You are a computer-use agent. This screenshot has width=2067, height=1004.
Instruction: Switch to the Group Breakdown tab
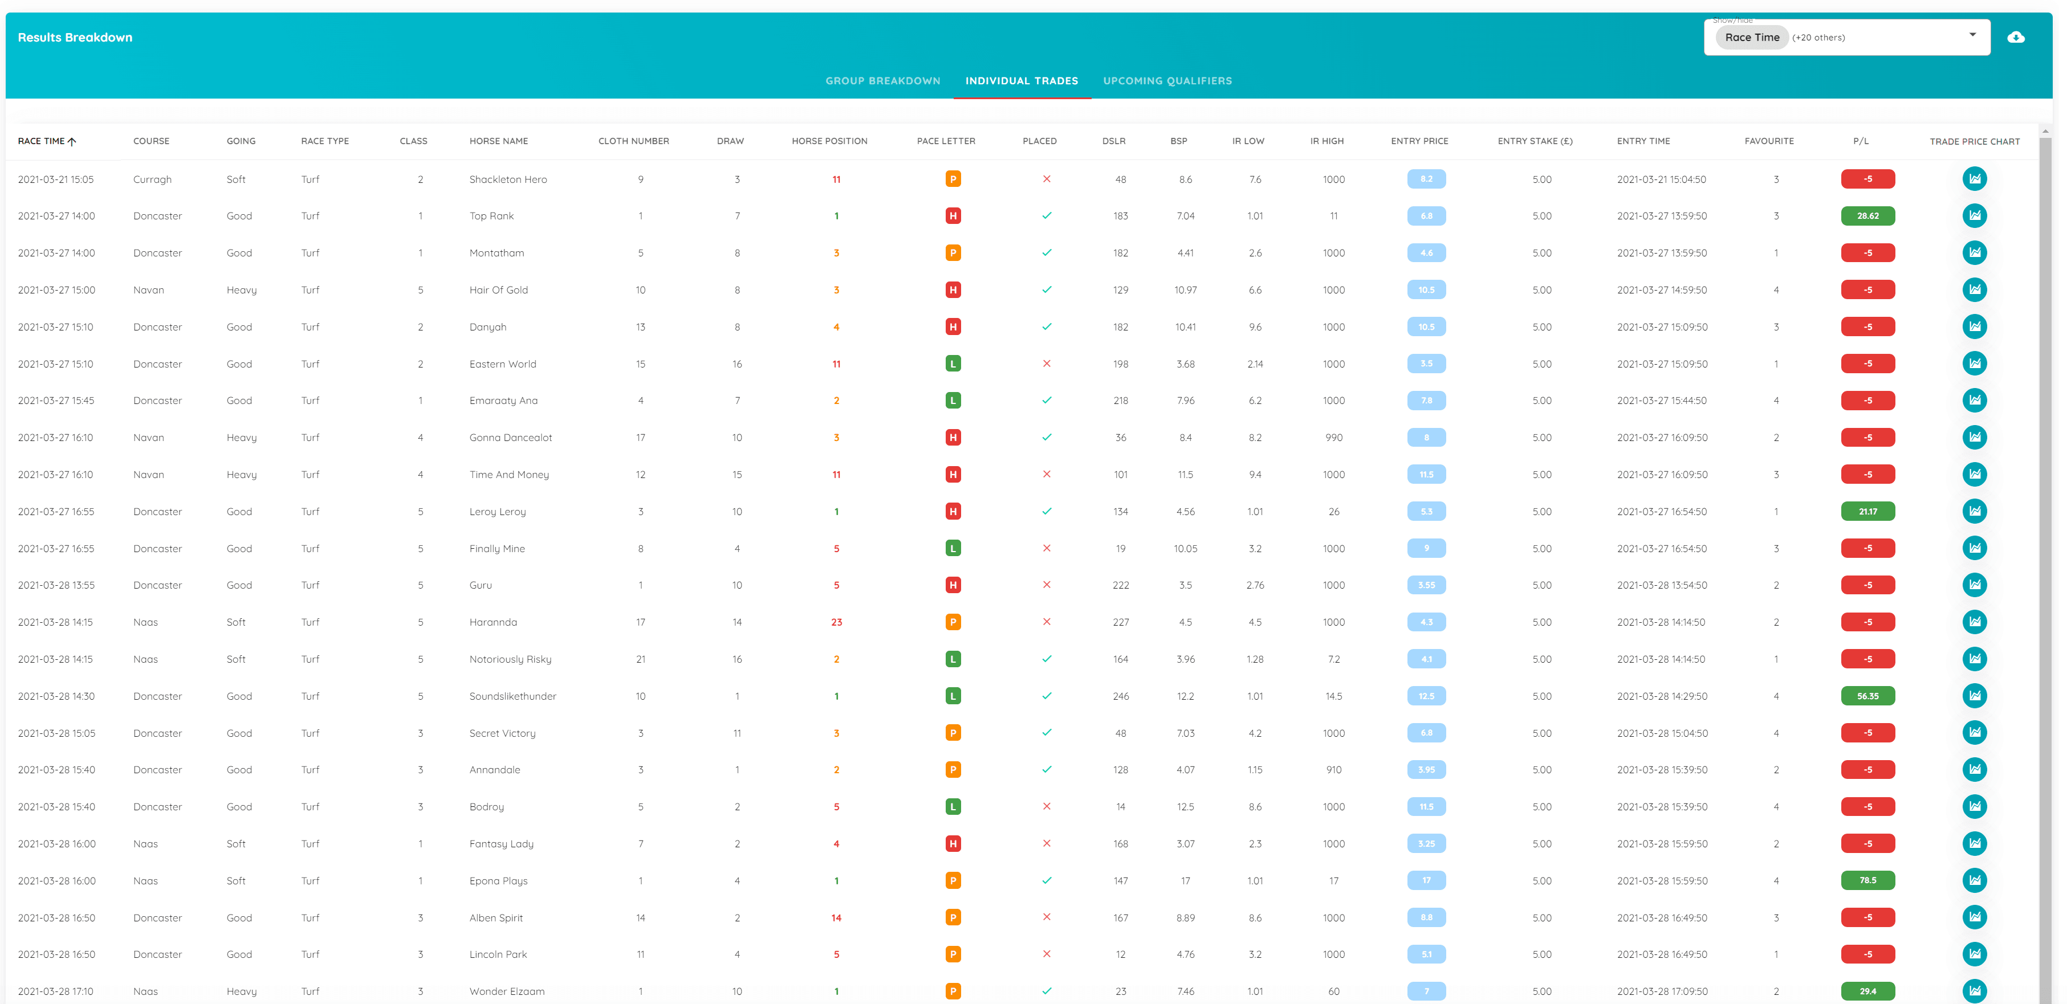[x=882, y=81]
